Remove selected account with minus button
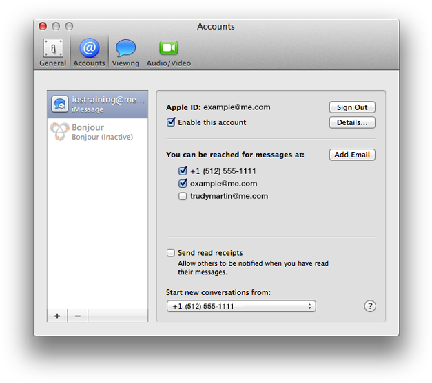The height and width of the screenshot is (383, 432). coord(78,316)
